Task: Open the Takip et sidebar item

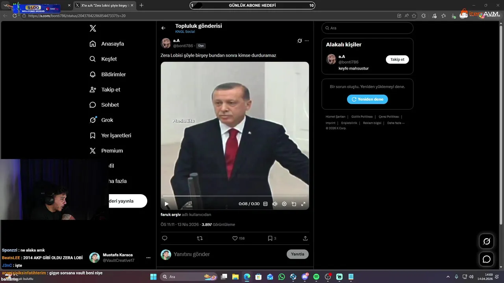Action: pos(105,90)
